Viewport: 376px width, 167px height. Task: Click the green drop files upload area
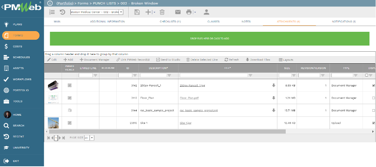(x=210, y=38)
